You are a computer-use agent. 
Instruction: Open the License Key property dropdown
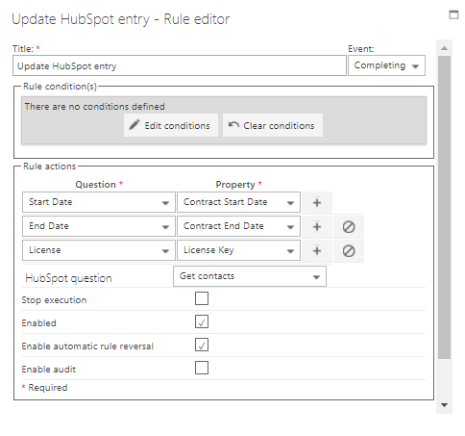(238, 250)
